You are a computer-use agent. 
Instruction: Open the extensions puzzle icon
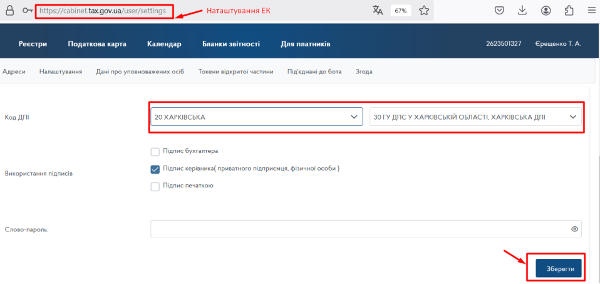click(x=569, y=11)
